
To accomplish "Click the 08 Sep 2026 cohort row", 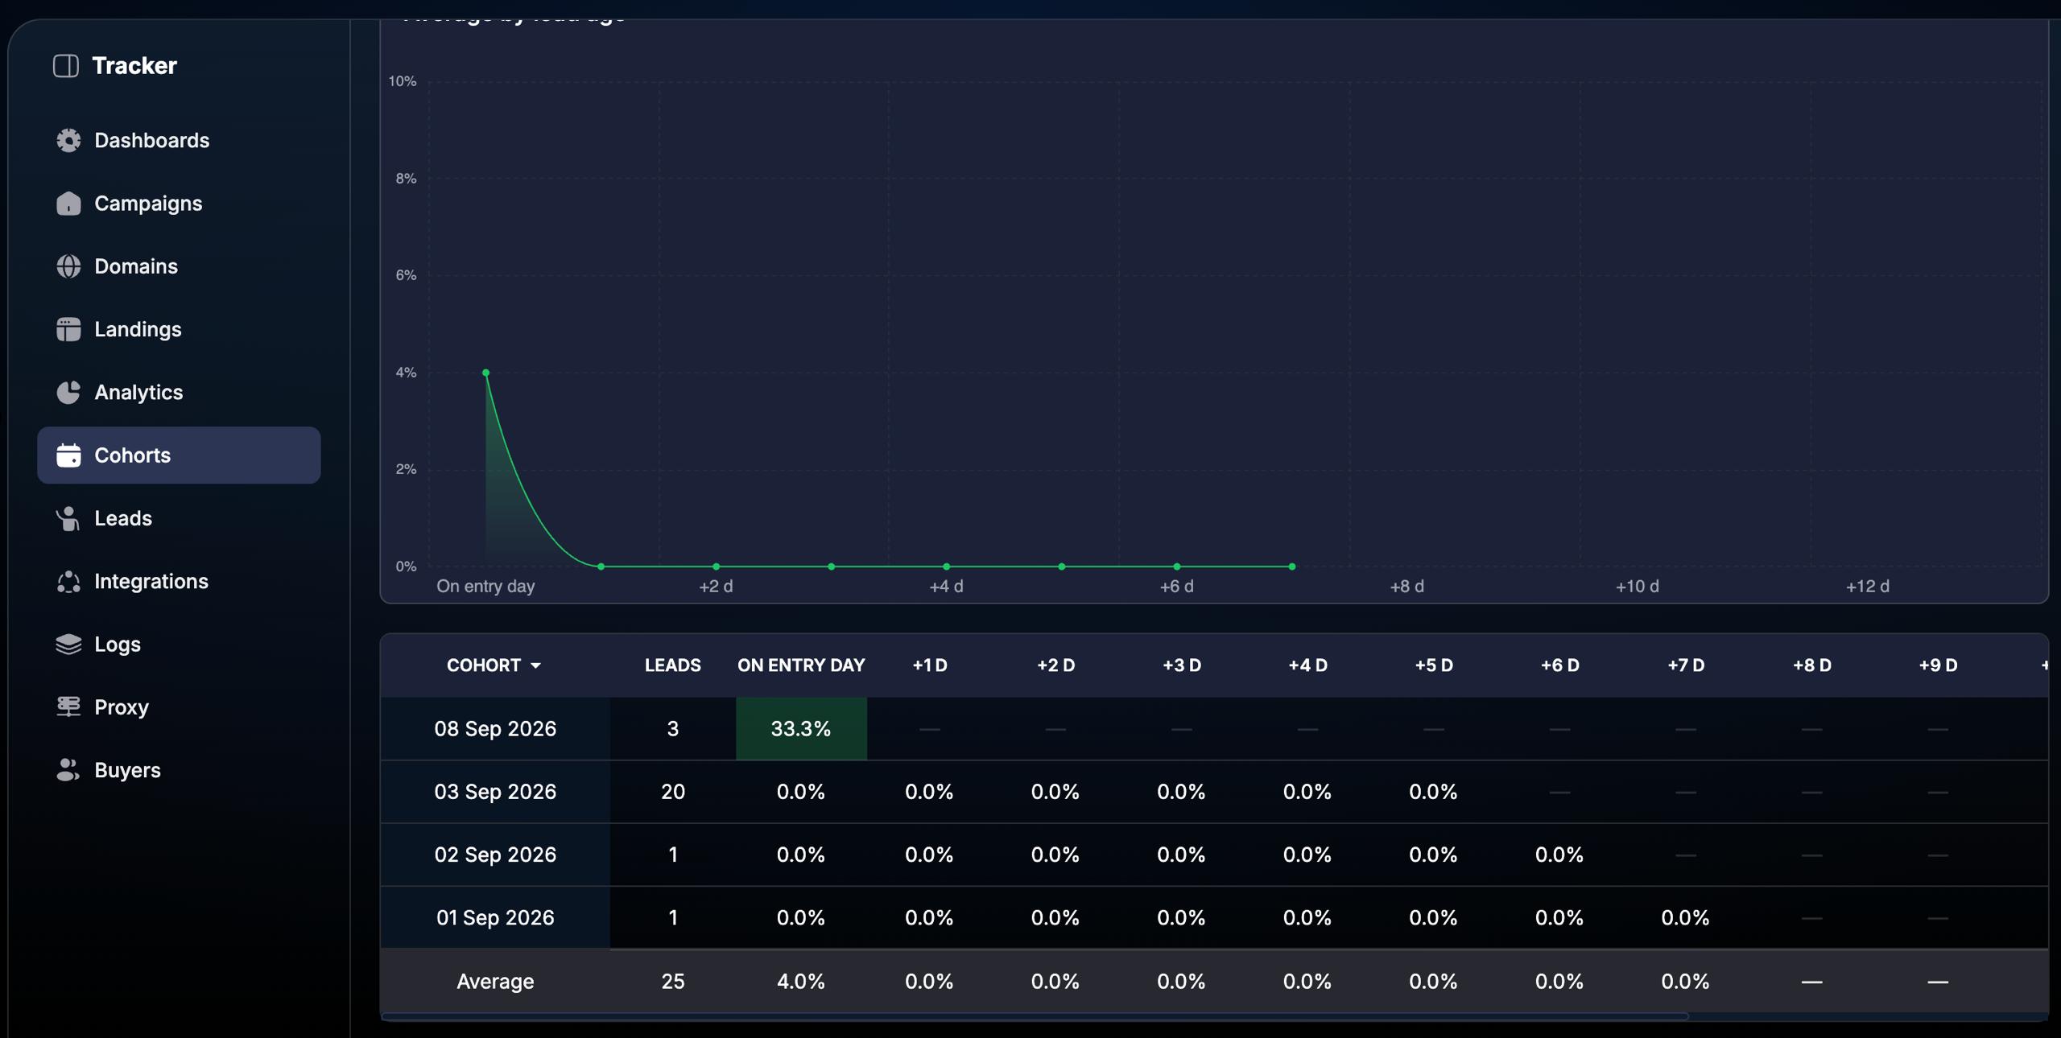I will (1214, 729).
